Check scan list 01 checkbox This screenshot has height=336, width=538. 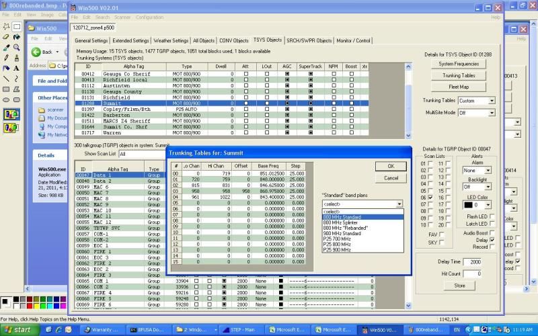click(430, 163)
